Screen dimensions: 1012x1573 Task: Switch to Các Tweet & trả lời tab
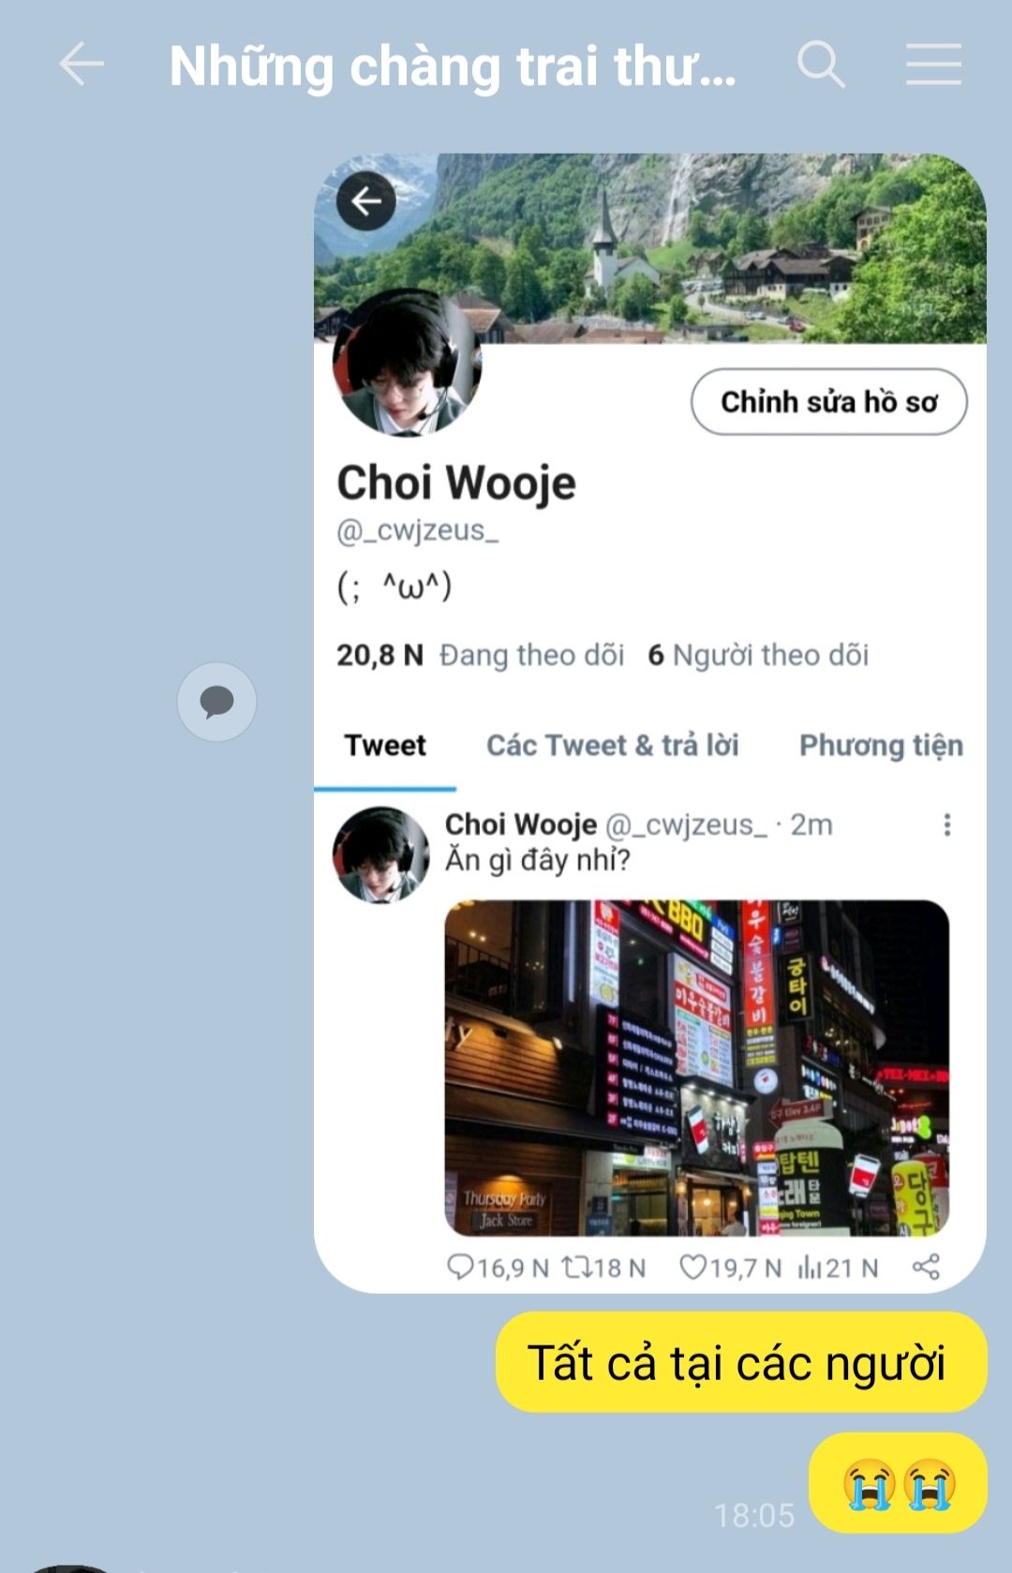tap(613, 746)
